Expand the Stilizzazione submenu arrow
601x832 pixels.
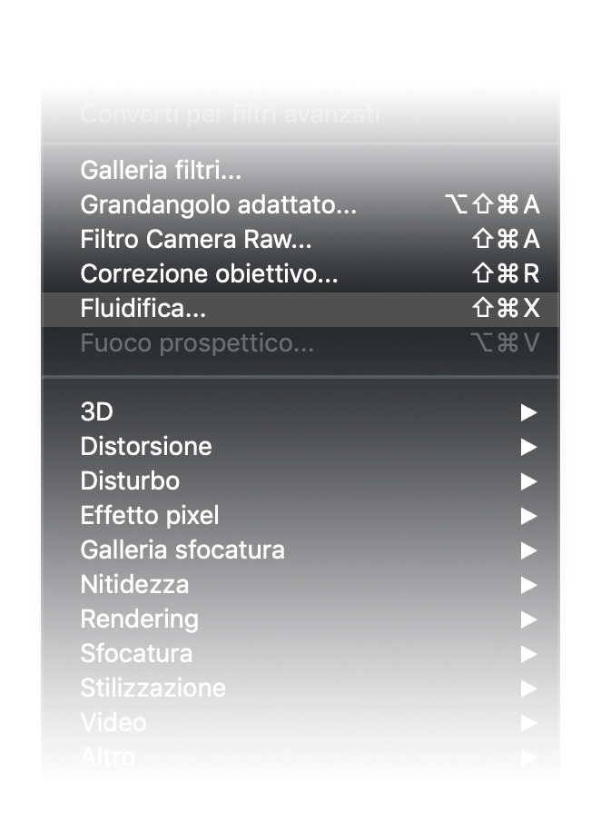coord(528,688)
